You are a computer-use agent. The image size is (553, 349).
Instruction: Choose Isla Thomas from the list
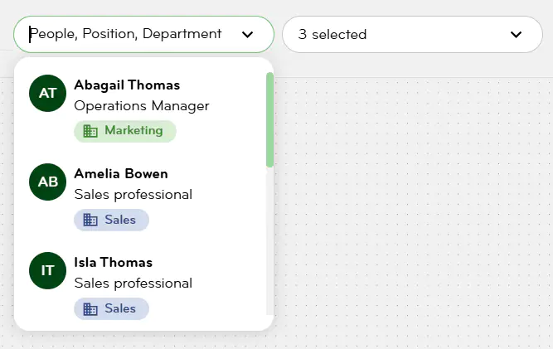click(114, 262)
